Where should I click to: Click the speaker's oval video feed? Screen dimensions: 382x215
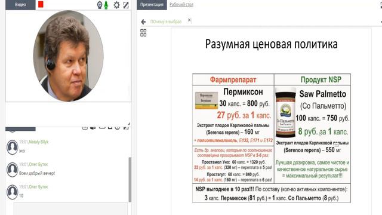click(x=68, y=56)
